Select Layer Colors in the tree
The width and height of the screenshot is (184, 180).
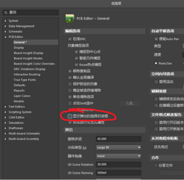(22, 96)
